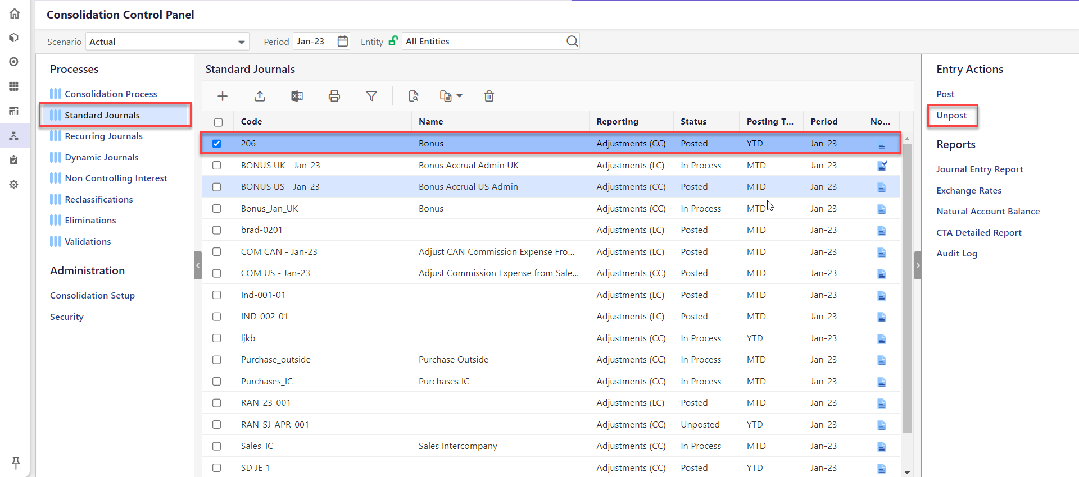The image size is (1079, 477).
Task: Collapse the left Processes panel handle
Action: (198, 265)
